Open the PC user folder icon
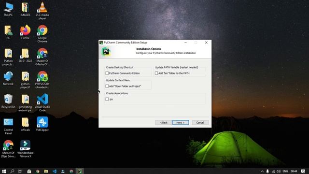Screen dimensions: 309x174 [8, 32]
